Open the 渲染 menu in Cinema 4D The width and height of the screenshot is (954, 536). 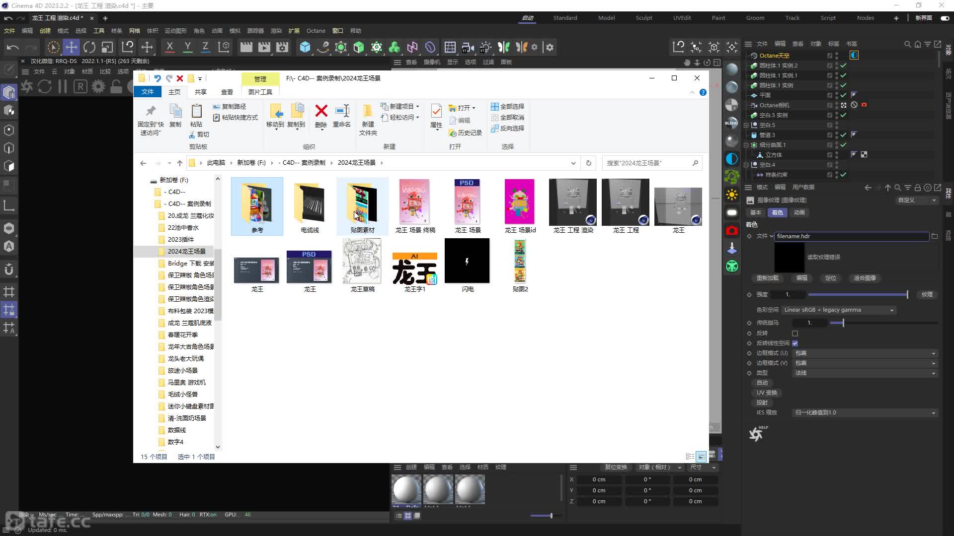276,31
